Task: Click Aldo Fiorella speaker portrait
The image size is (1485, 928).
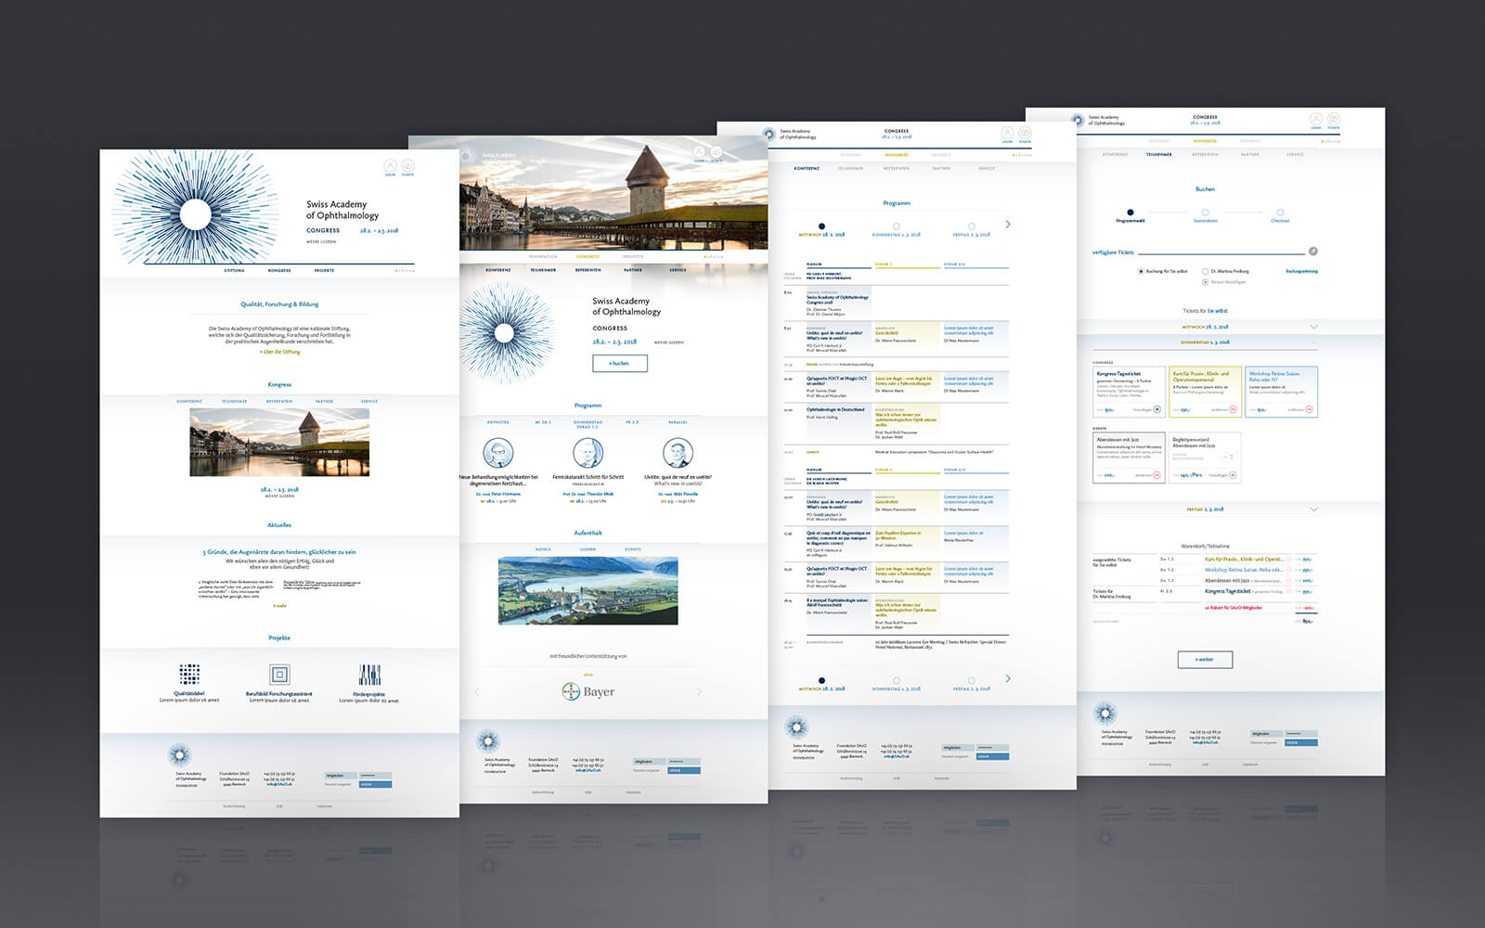Action: [x=678, y=453]
